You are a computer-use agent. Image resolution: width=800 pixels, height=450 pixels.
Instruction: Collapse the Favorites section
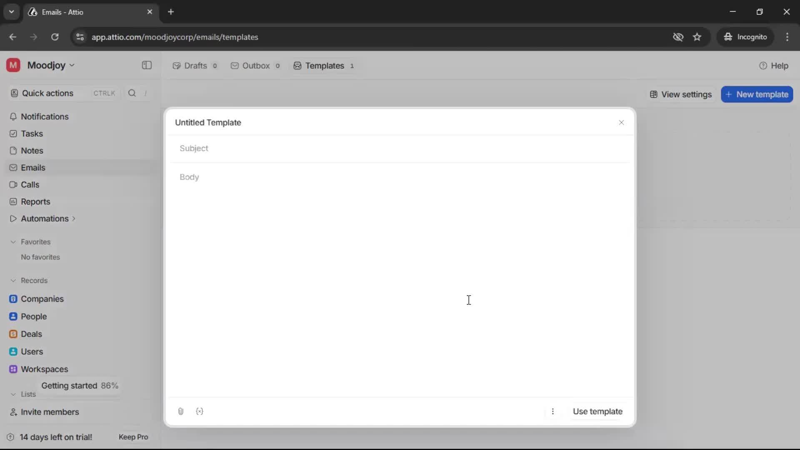pos(13,242)
